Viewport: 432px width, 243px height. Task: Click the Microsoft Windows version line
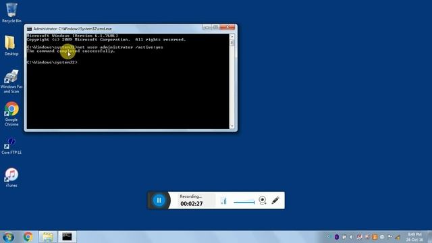[72, 36]
